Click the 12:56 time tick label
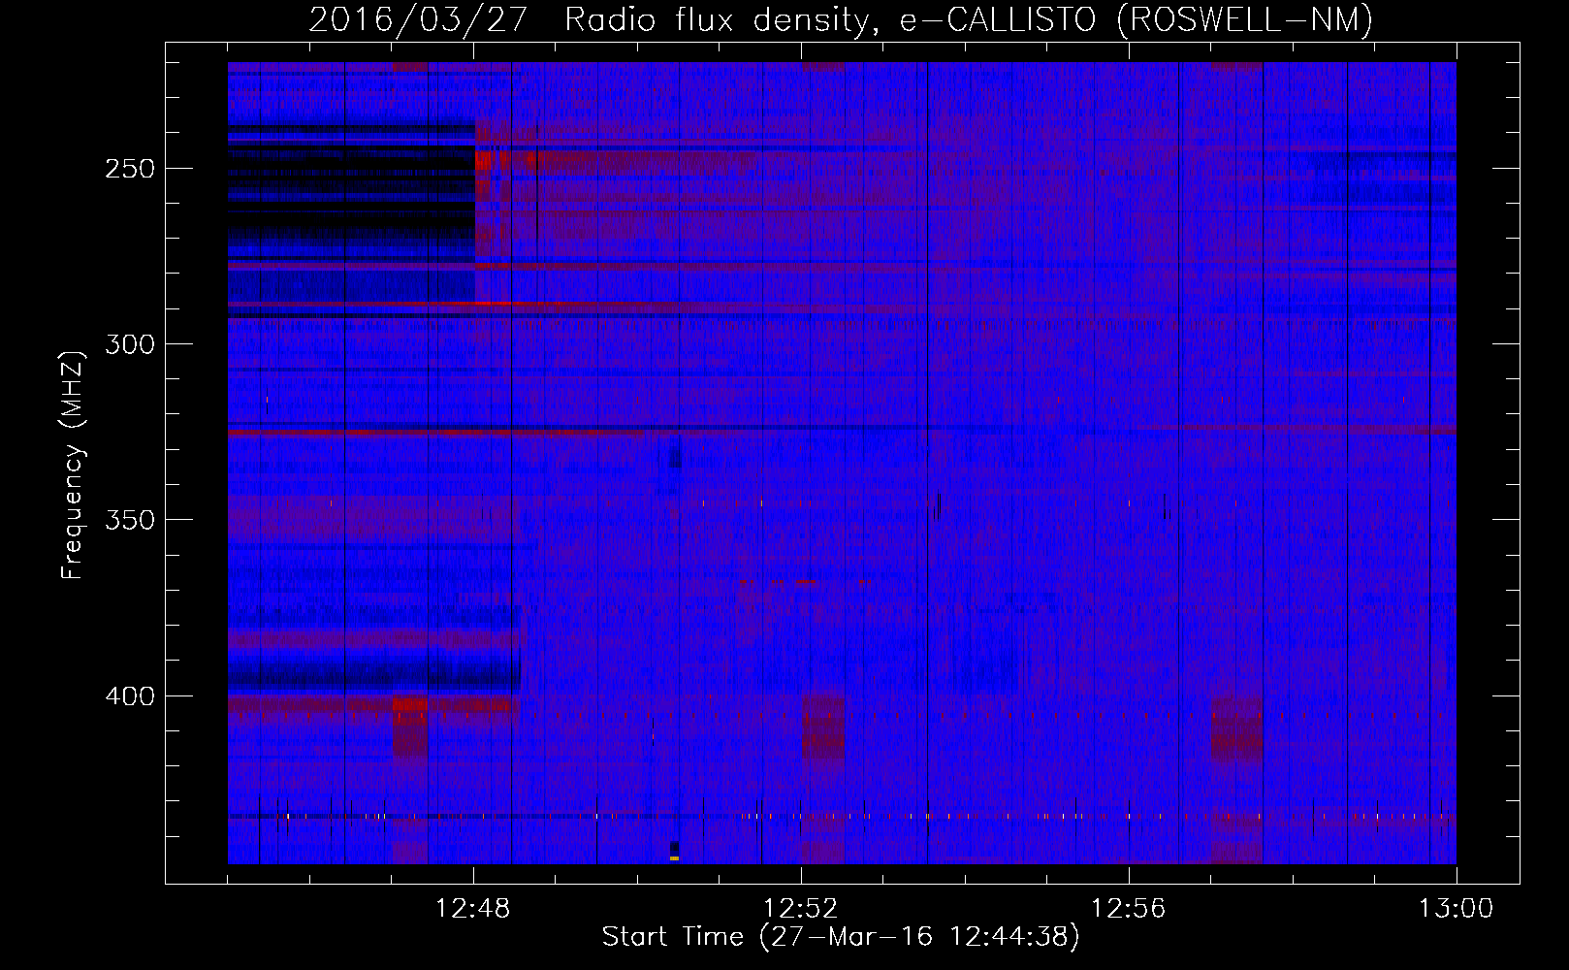 [1129, 909]
